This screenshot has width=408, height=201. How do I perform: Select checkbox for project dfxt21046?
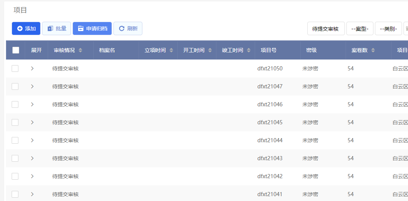(x=15, y=104)
